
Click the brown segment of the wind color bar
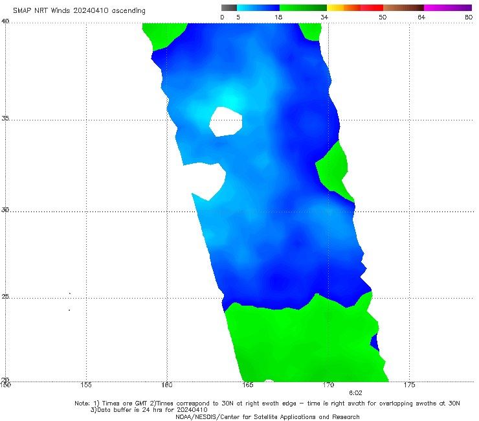[x=403, y=8]
